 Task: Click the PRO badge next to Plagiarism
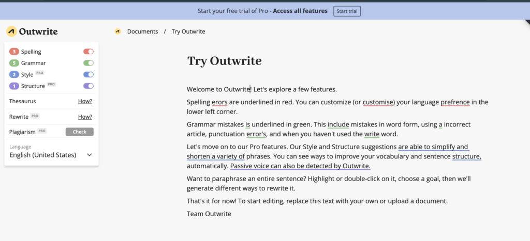click(x=42, y=131)
